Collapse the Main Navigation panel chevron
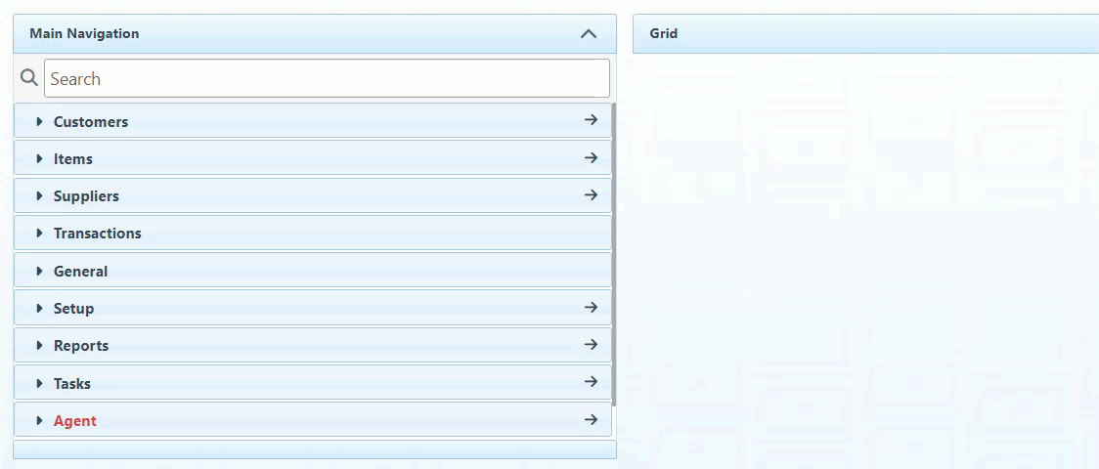The height and width of the screenshot is (469, 1099). [588, 33]
